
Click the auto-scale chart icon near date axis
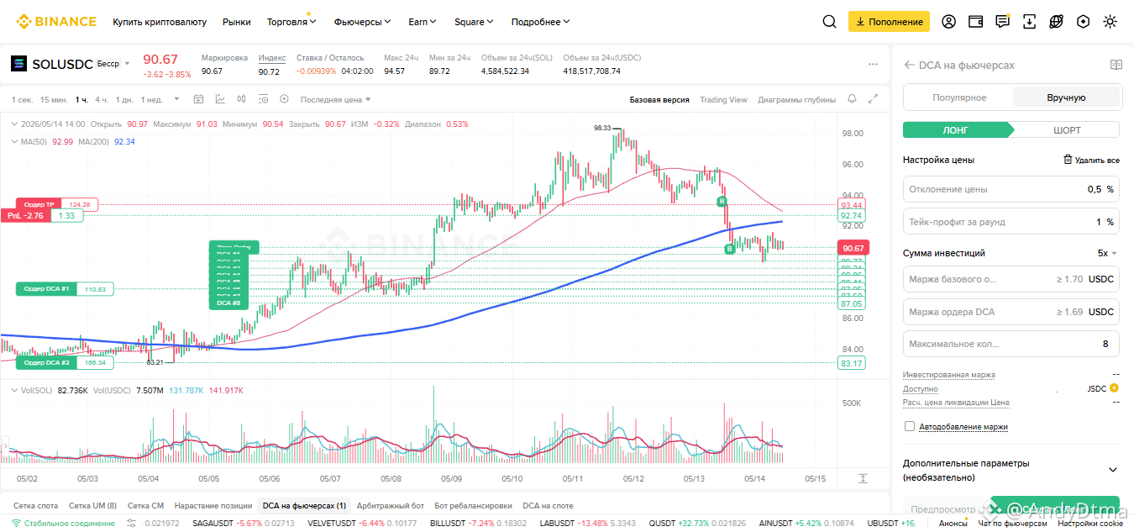tap(863, 477)
